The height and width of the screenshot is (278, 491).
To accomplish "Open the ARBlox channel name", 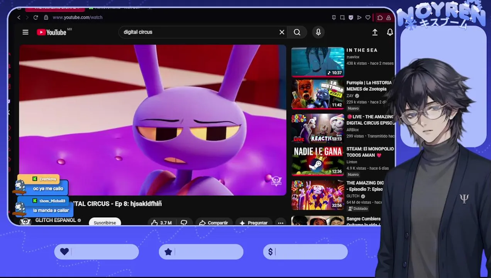I will coord(352,130).
